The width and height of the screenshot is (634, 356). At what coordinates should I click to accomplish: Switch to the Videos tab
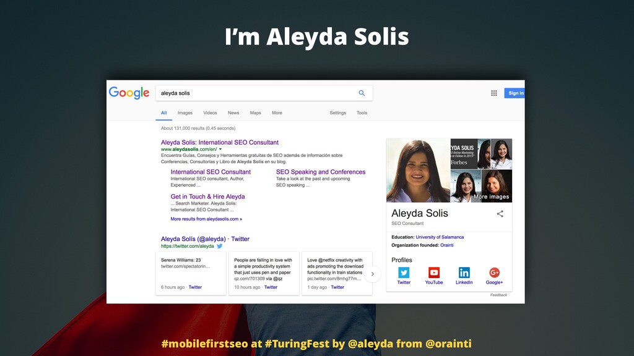[x=210, y=113]
